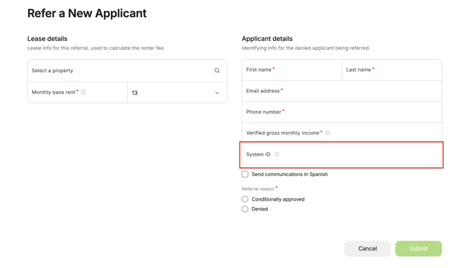Click the First name field
The height and width of the screenshot is (268, 456).
[292, 70]
